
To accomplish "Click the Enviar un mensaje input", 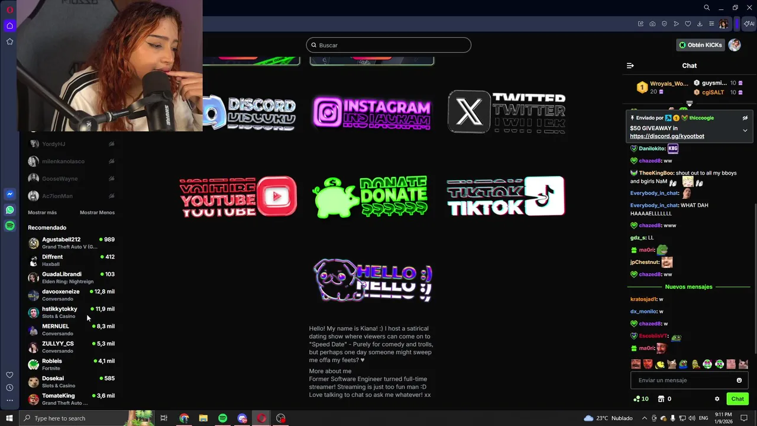I will tap(682, 380).
